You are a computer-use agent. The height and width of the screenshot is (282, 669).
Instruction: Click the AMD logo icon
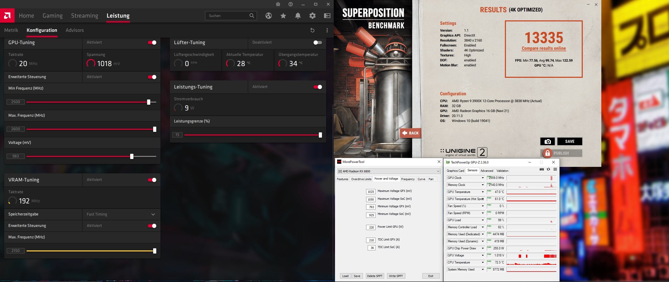point(7,16)
